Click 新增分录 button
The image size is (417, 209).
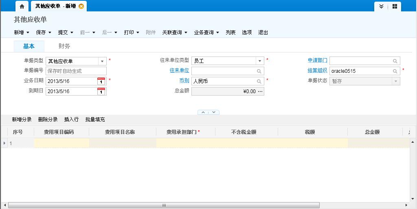point(22,120)
